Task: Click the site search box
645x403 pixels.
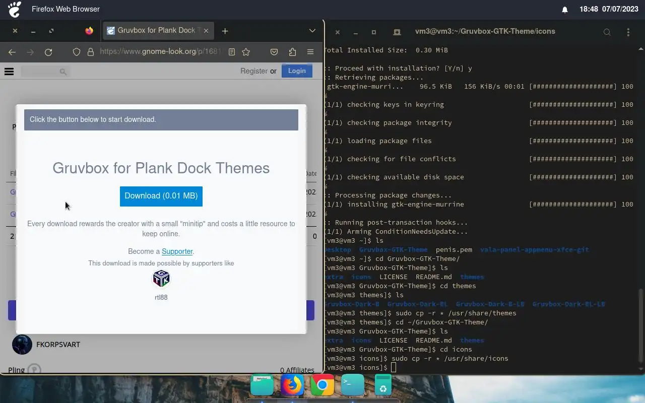Action: (x=44, y=72)
